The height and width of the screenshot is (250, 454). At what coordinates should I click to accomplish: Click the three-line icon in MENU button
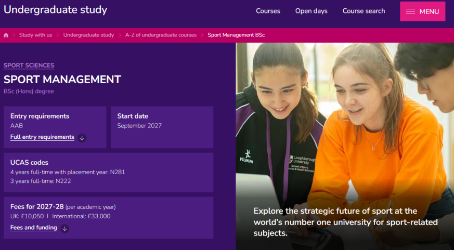(x=410, y=11)
